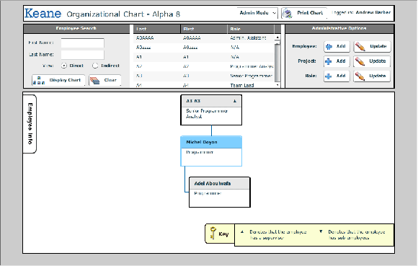Click the Keane logo
Viewport: 418px width, 266px height.
43,13
